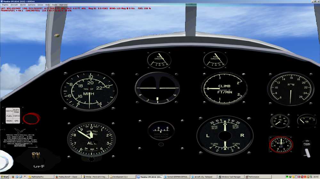Open the Options menu
Screen dimensions: 320x179
click(x=31, y=5)
